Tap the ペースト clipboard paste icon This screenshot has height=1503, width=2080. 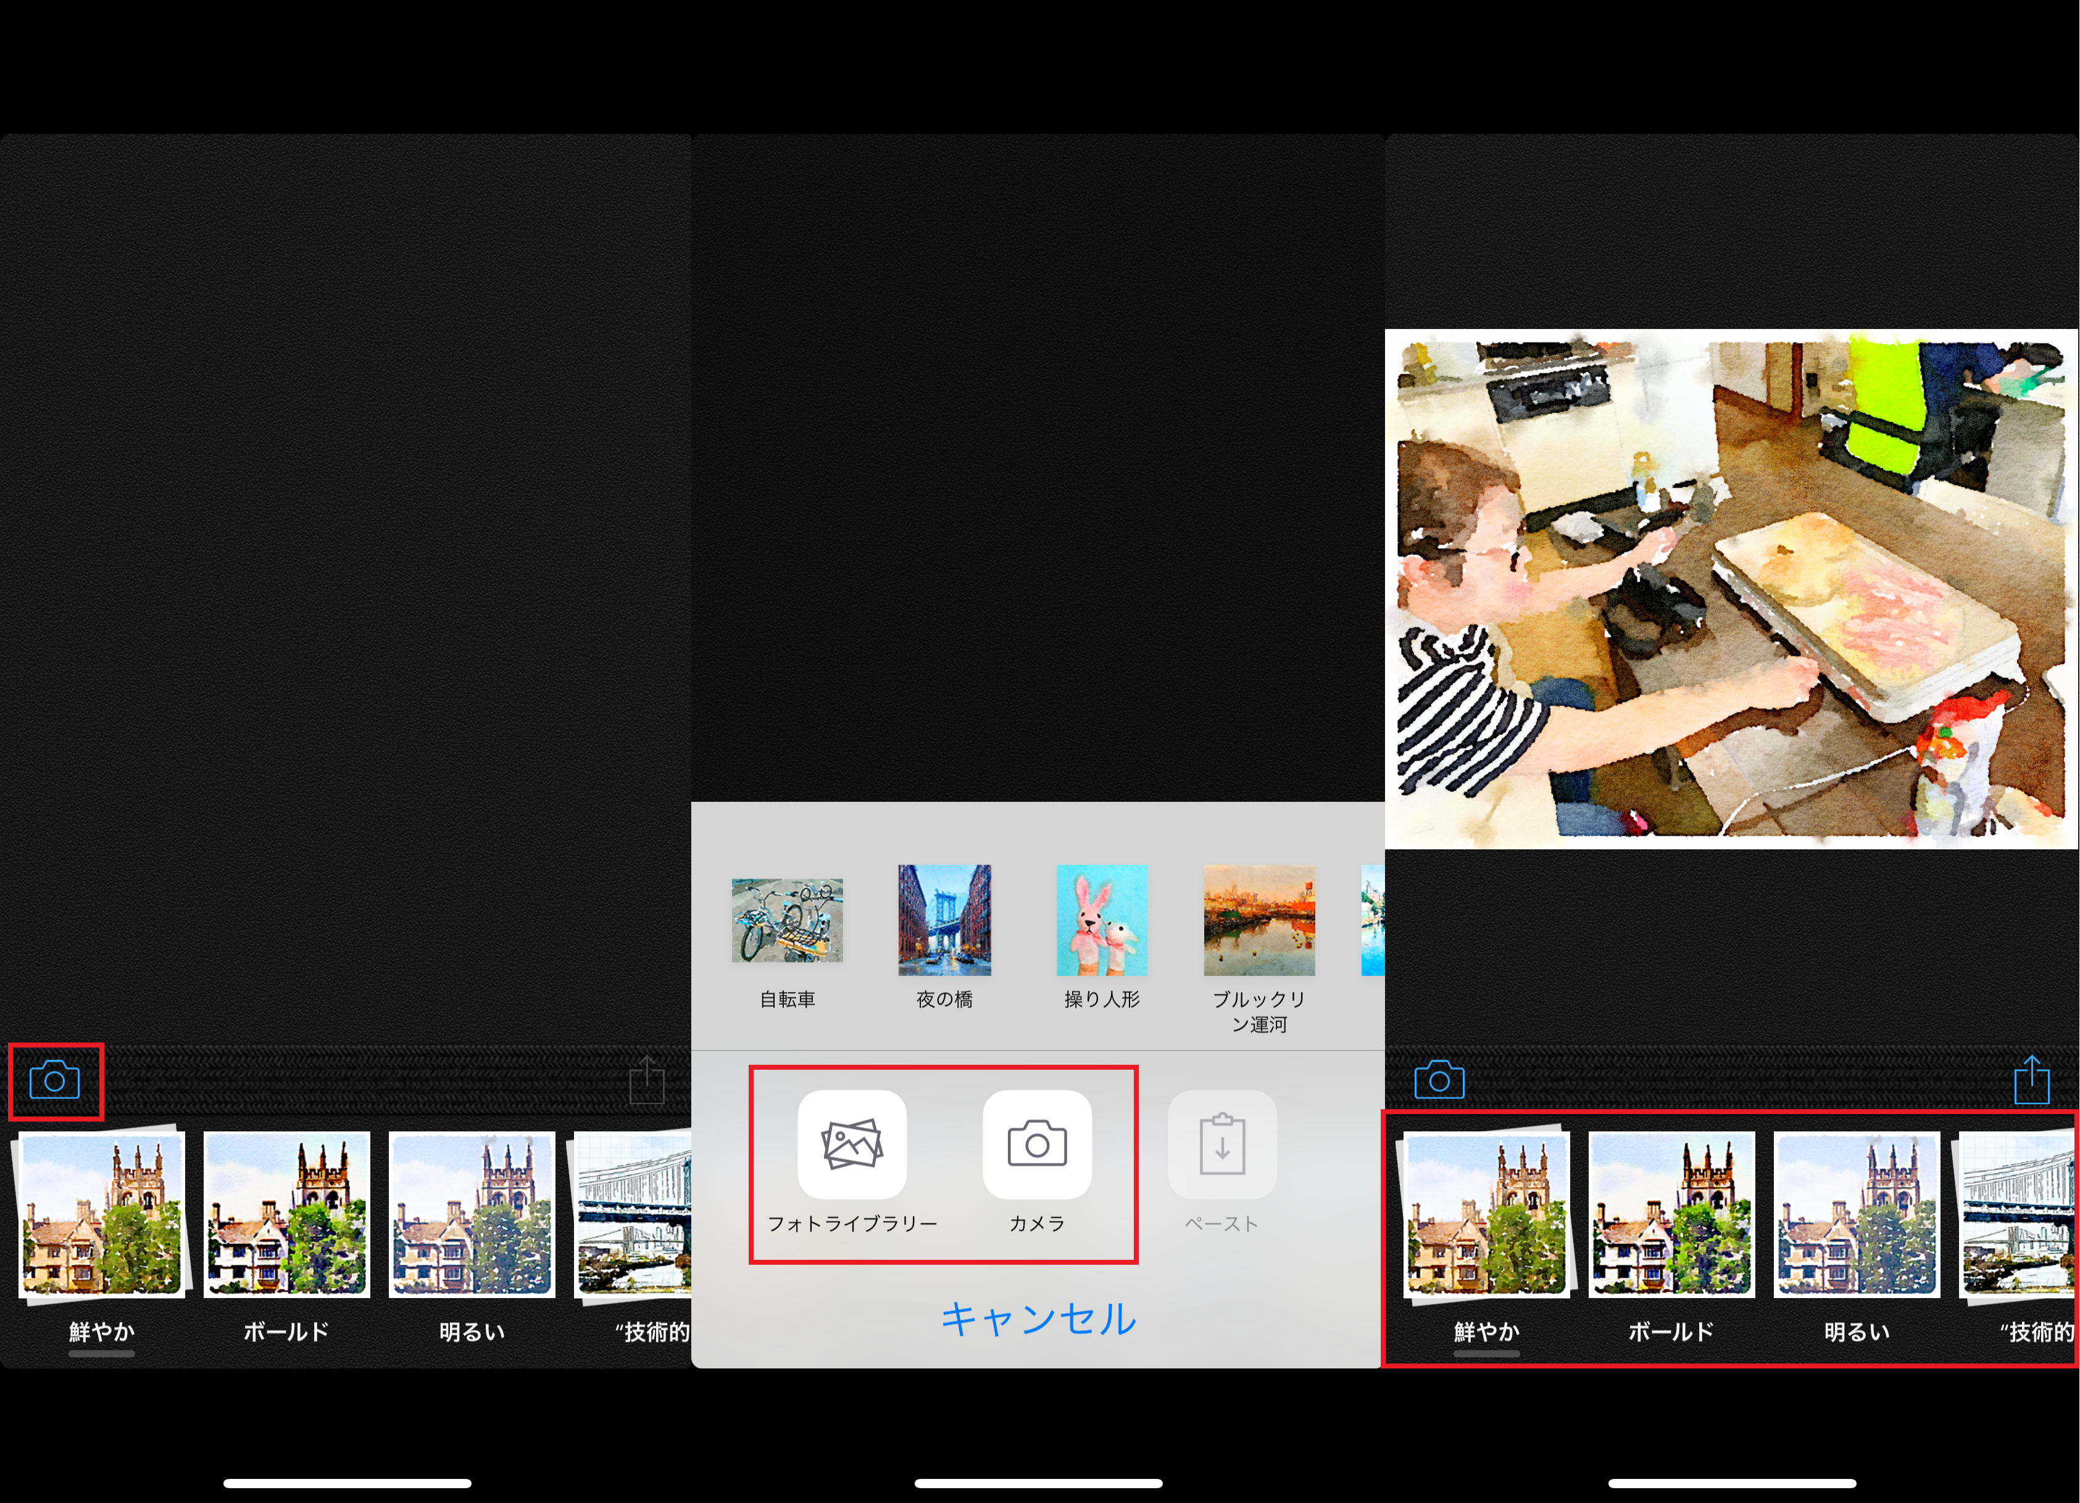(x=1221, y=1144)
